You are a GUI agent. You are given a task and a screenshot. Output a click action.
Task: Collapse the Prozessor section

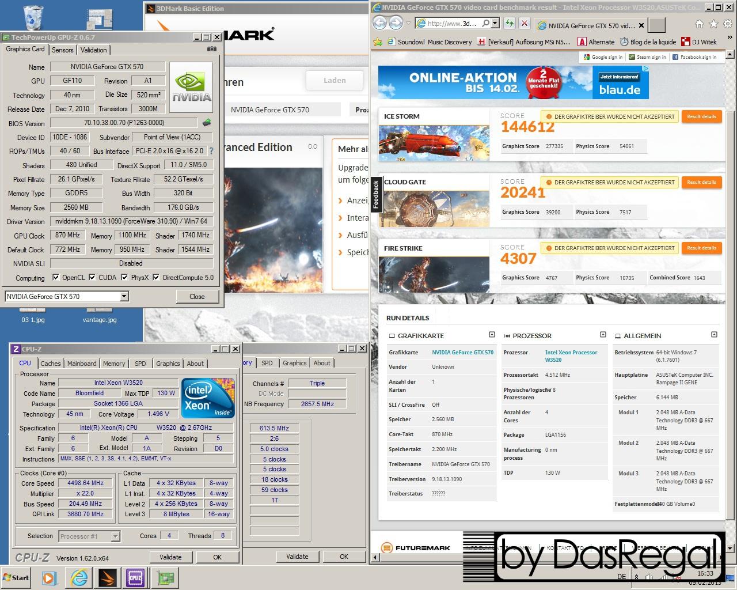(603, 335)
